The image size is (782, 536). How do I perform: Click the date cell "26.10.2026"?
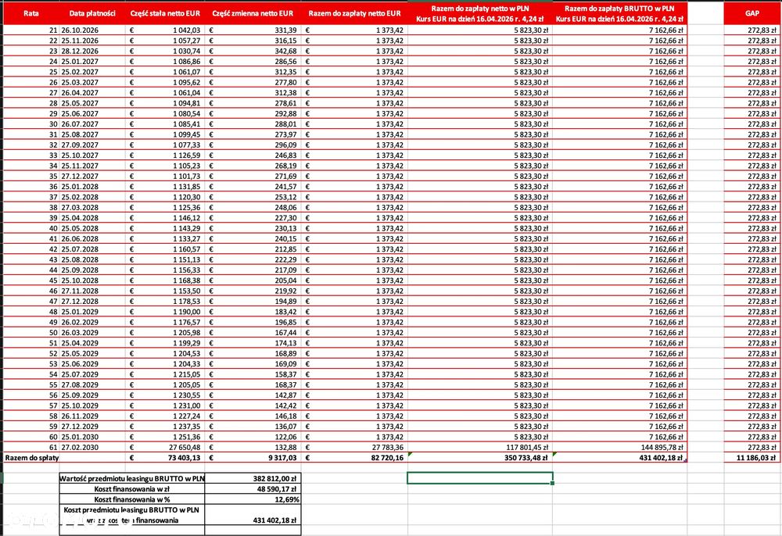[x=92, y=30]
